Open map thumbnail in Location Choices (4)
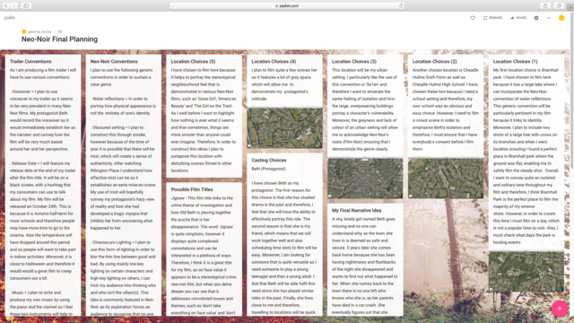574x323 pixels. point(285,127)
